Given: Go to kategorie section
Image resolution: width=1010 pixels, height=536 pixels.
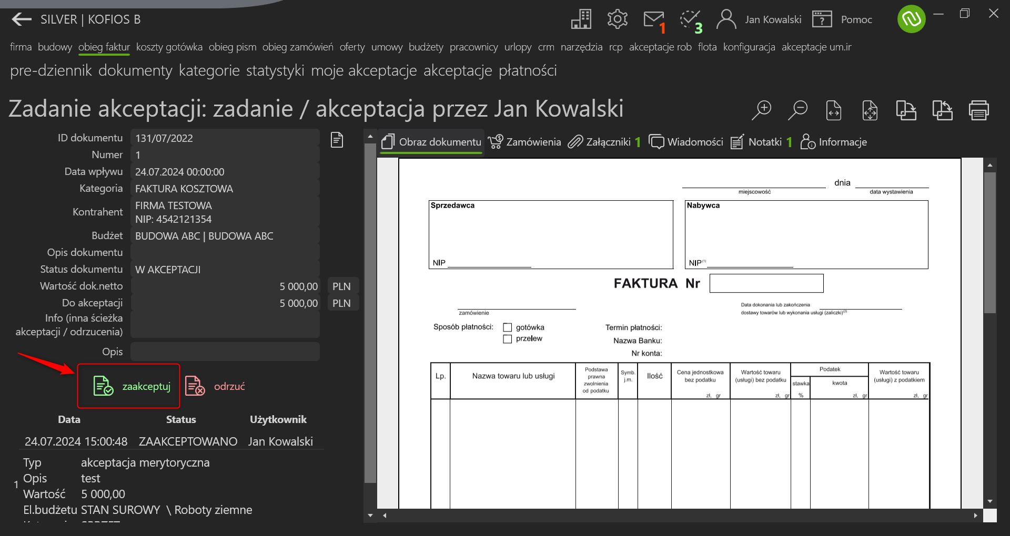Looking at the screenshot, I should (209, 70).
